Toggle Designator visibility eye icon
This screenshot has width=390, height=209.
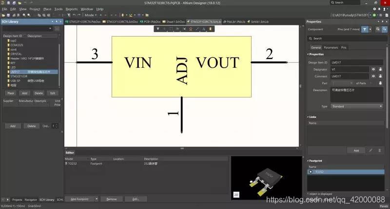tap(373, 69)
